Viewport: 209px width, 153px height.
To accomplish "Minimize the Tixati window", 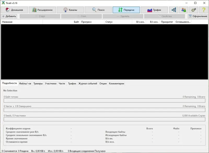I will (187, 3).
